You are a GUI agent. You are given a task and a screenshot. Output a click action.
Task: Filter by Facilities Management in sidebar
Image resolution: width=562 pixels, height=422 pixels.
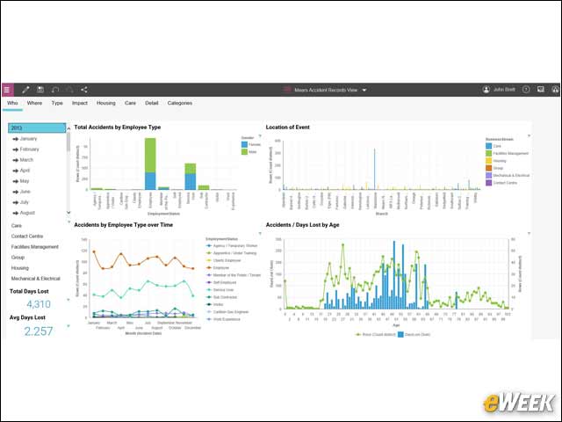point(35,247)
